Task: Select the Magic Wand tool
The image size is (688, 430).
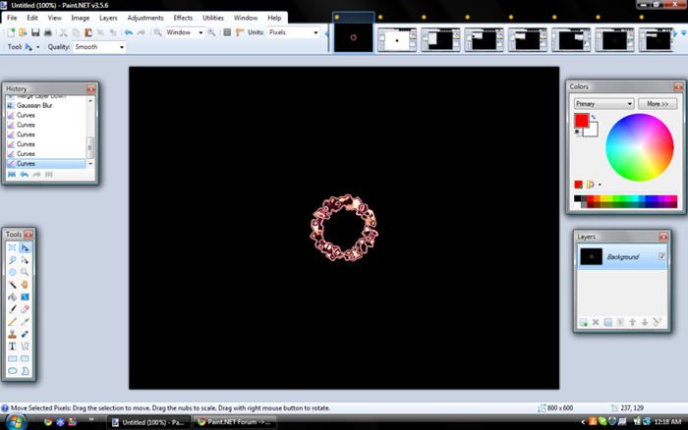Action: point(12,285)
